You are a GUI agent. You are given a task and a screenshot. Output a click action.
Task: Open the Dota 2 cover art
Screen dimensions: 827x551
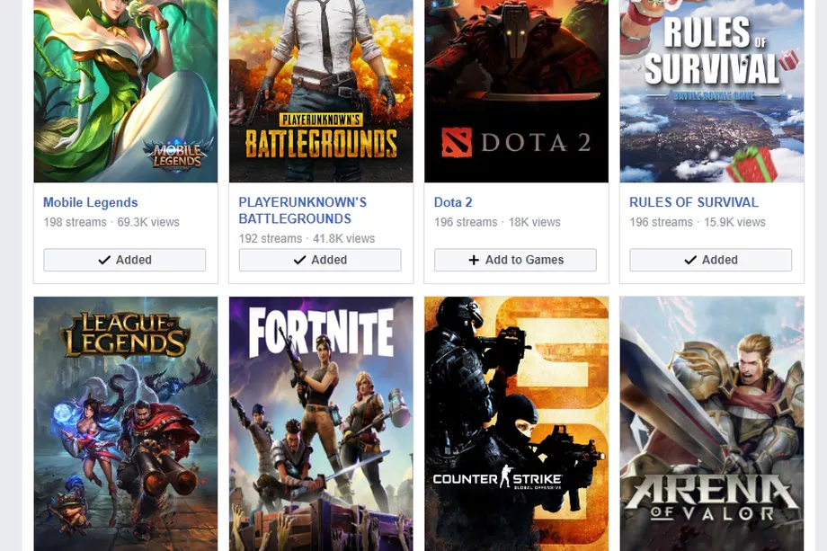coord(515,90)
